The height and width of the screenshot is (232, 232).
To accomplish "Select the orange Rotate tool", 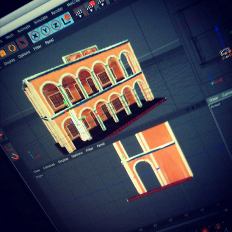I will pos(11,48).
